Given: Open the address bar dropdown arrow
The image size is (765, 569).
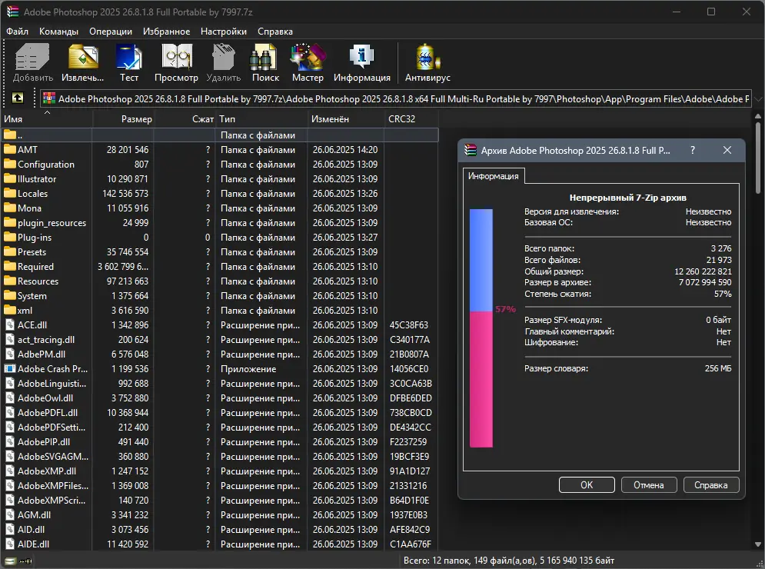Looking at the screenshot, I should pos(758,98).
